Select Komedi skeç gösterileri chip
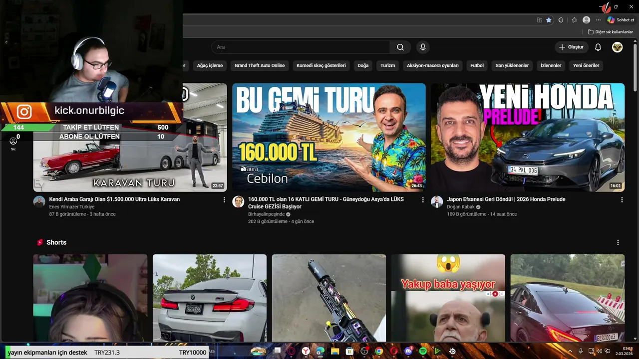639x359 pixels. (321, 65)
